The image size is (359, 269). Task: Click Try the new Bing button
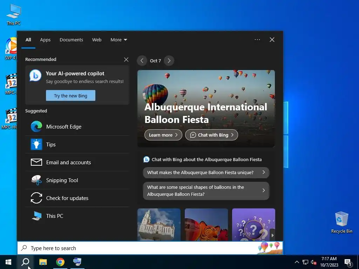click(70, 95)
